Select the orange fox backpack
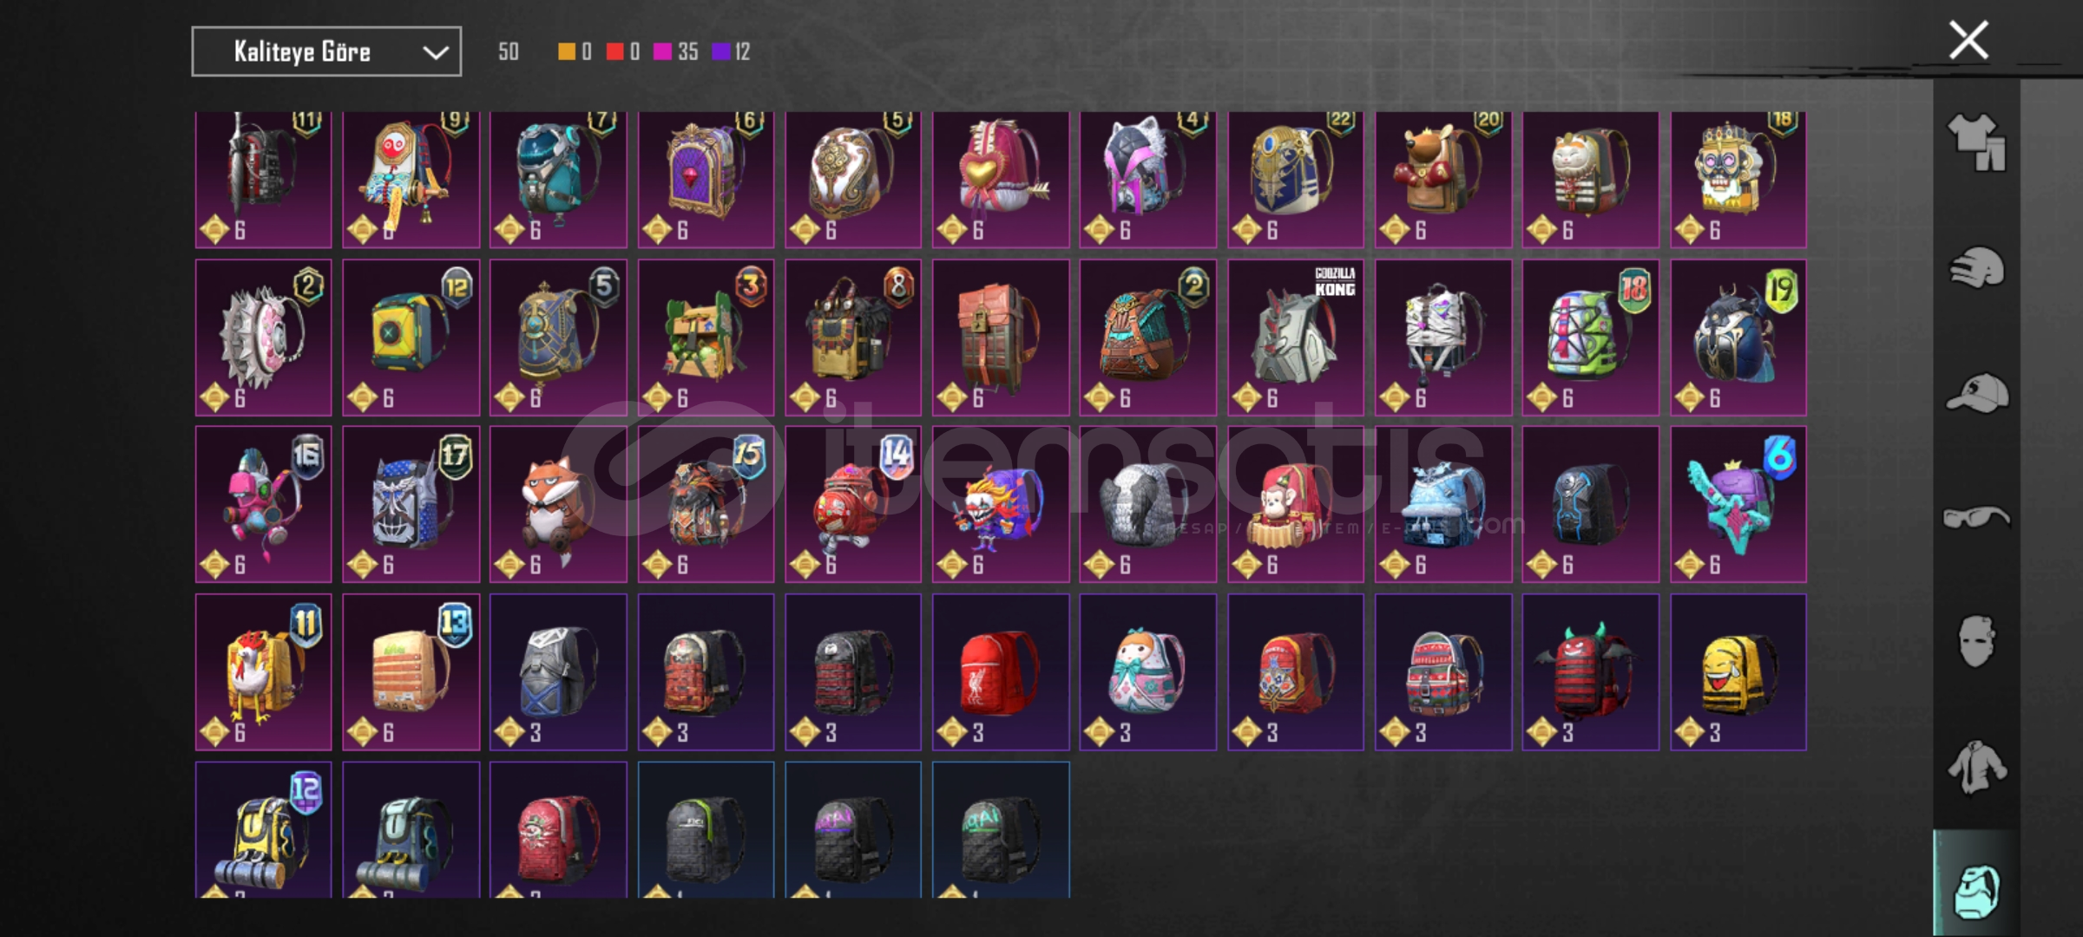The height and width of the screenshot is (937, 2083). click(558, 504)
